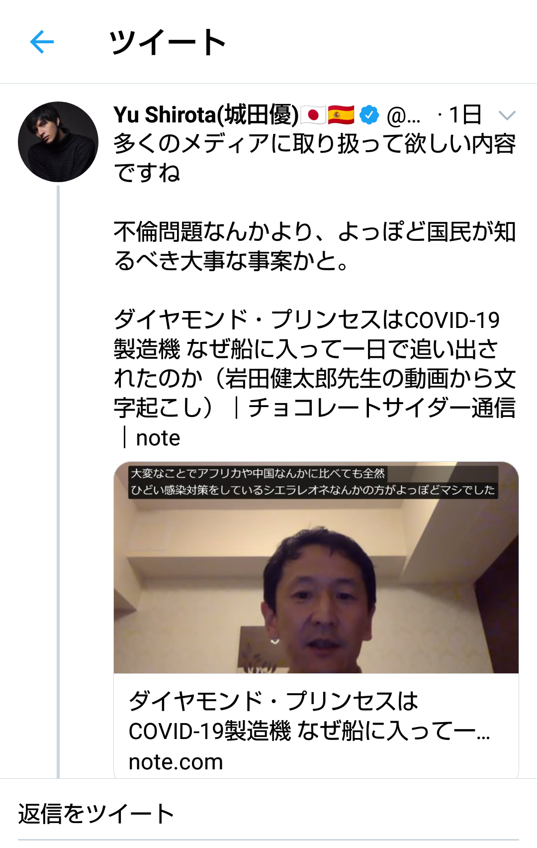Click the truncated @ username handle
The height and width of the screenshot is (848, 537).
tap(403, 116)
